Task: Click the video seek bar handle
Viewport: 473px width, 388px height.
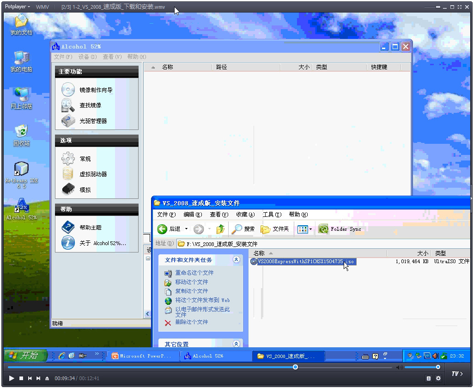Action: tap(295, 367)
